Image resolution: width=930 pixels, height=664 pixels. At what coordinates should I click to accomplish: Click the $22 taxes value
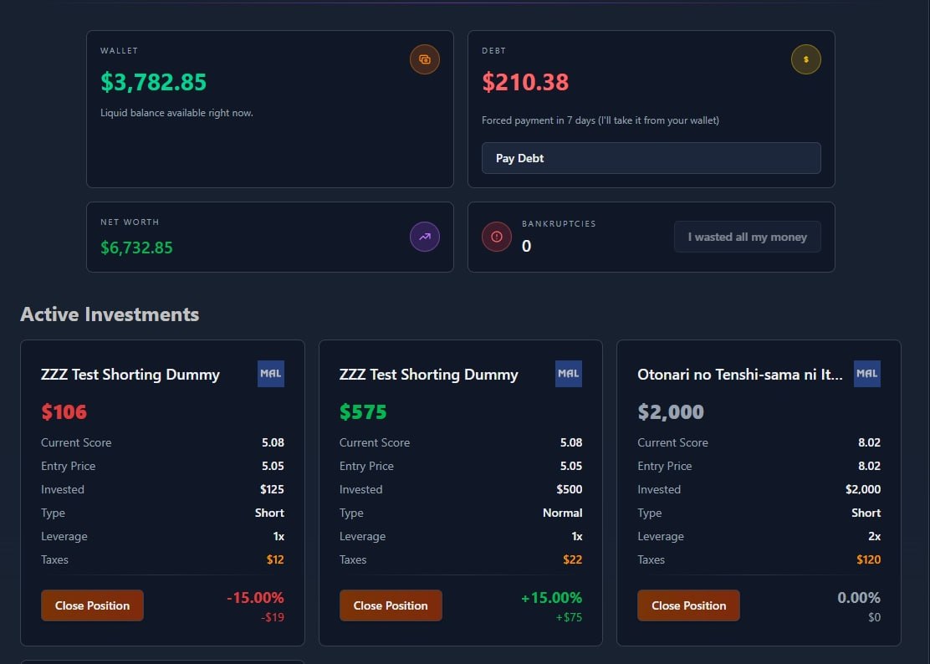click(x=572, y=559)
